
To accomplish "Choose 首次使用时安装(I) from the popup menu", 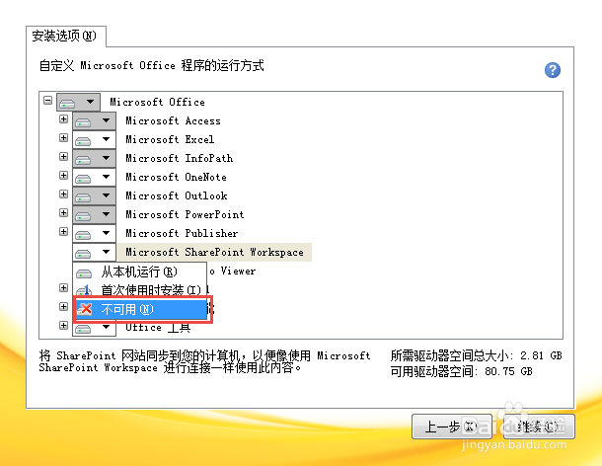I will click(x=140, y=289).
